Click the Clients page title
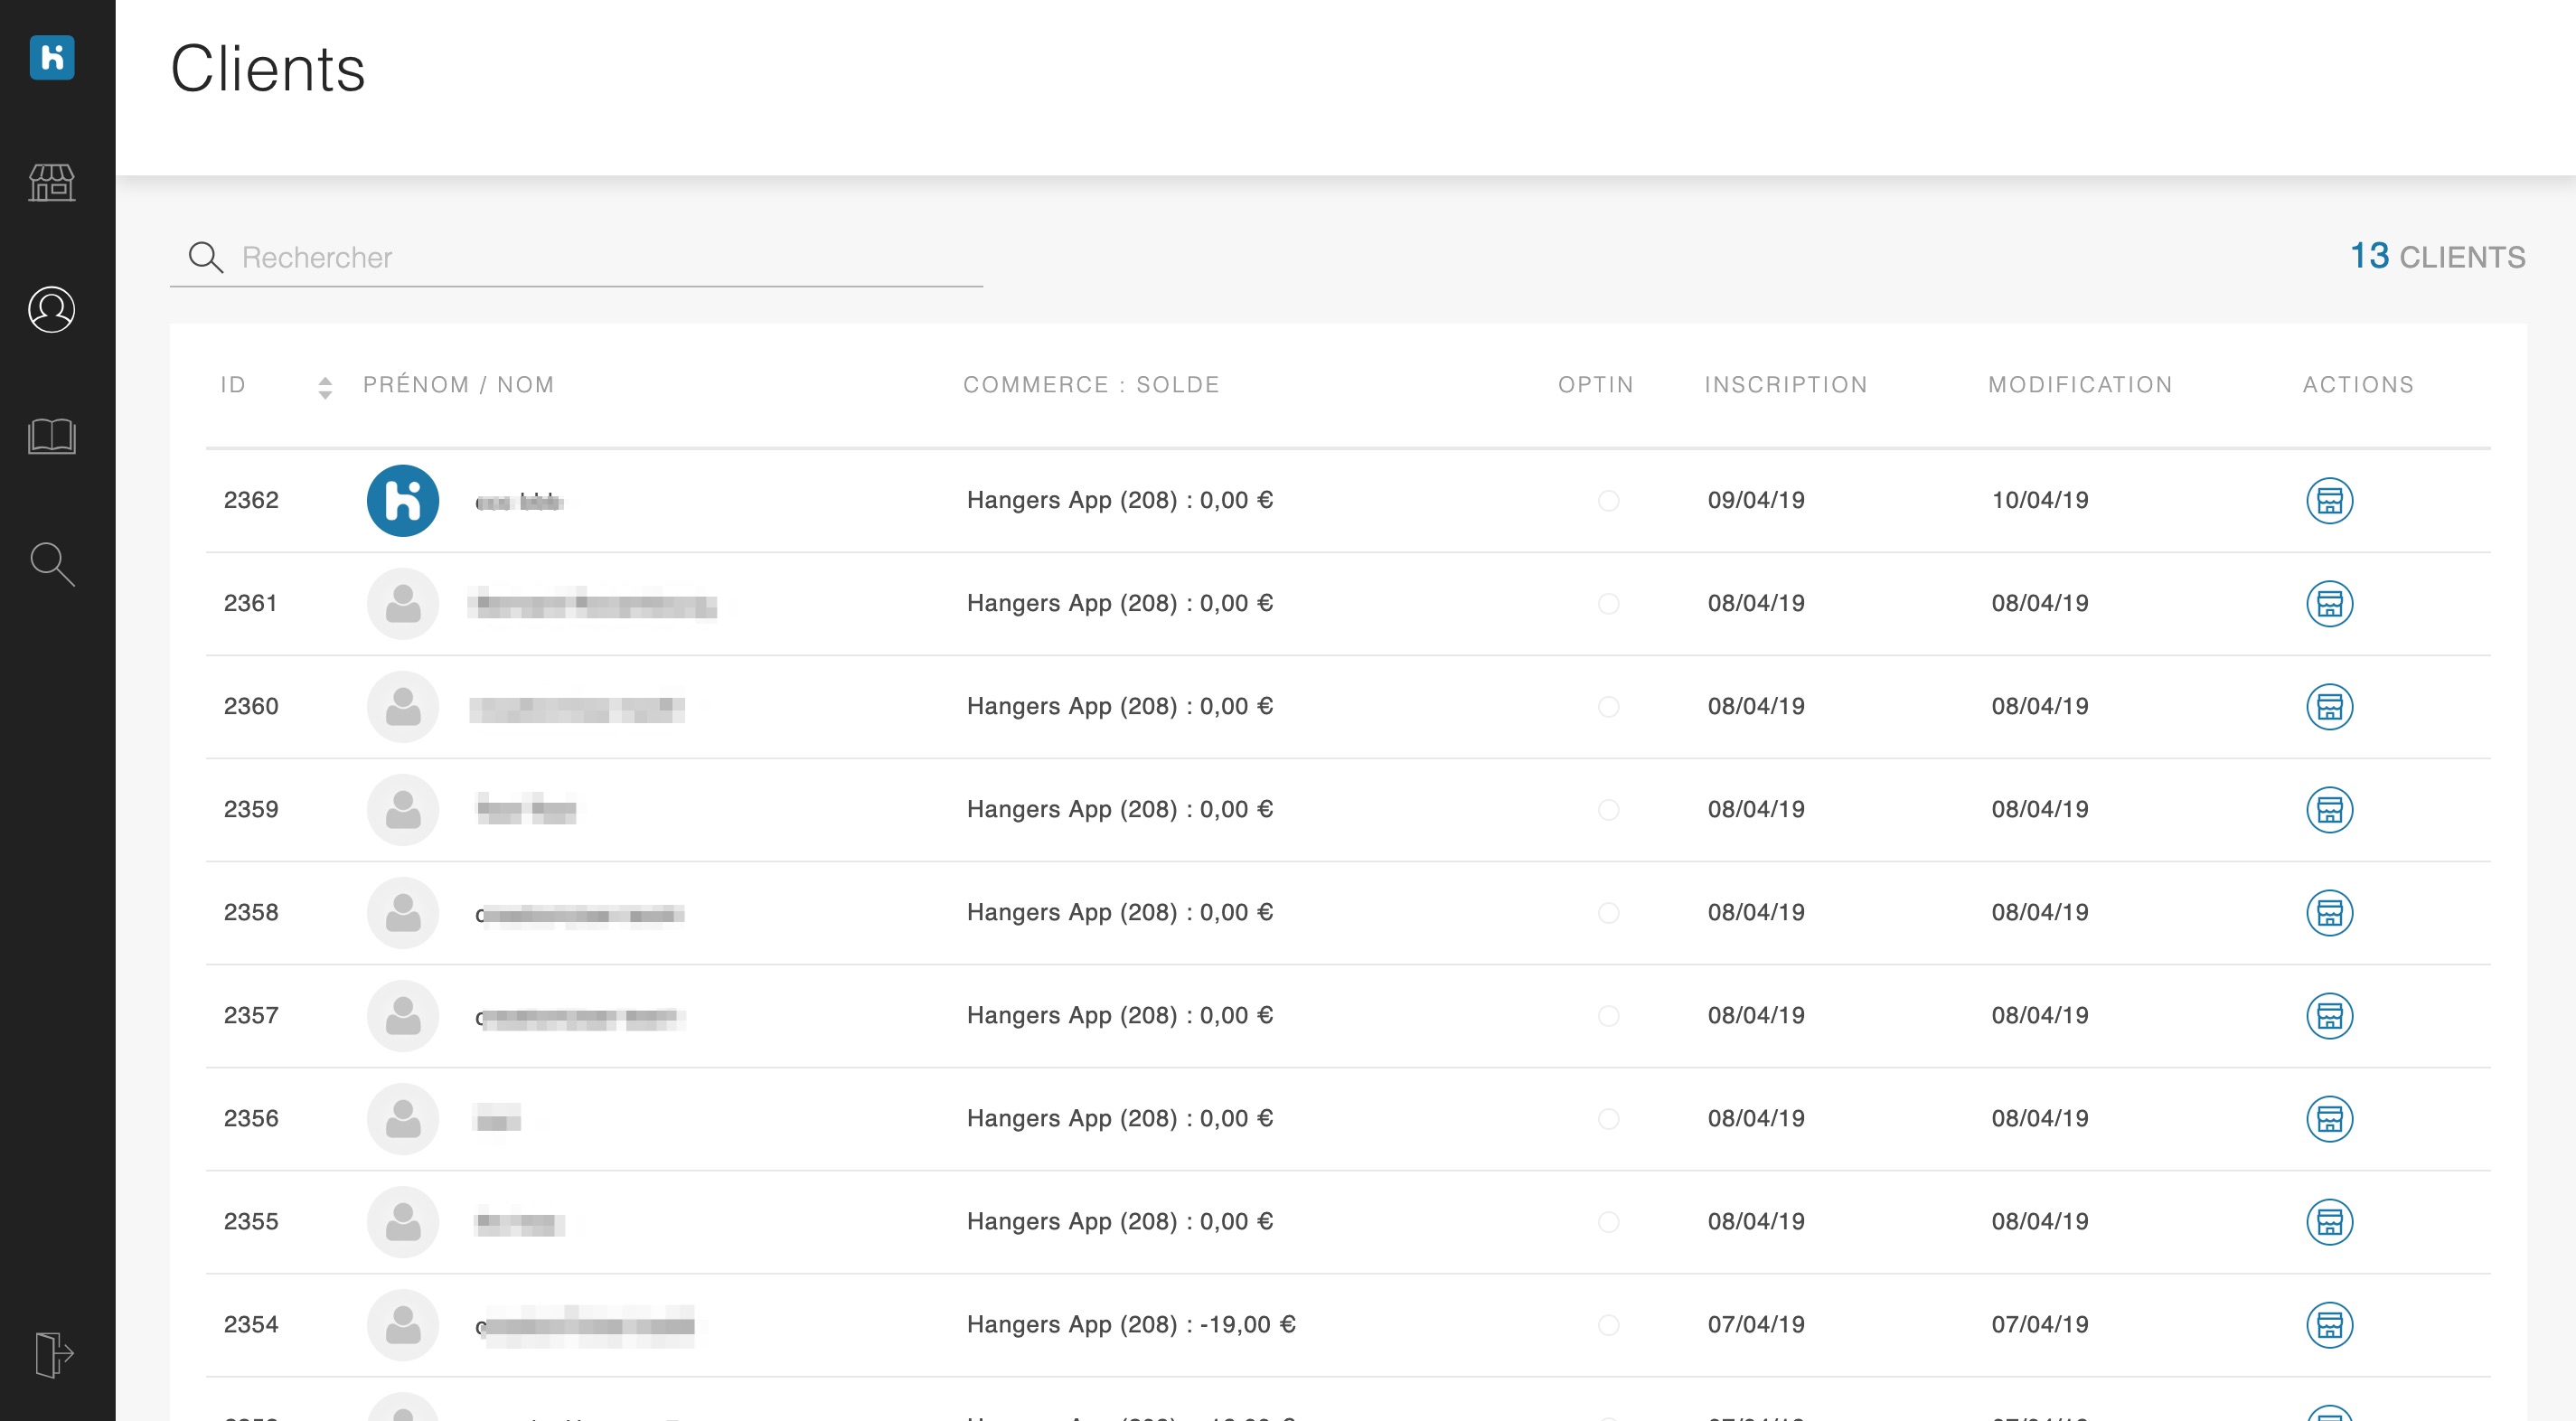The width and height of the screenshot is (2576, 1421). [268, 68]
